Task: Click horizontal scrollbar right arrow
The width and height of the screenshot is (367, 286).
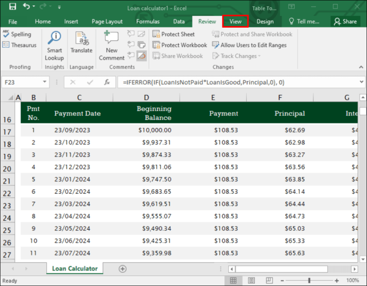Action: [x=355, y=269]
